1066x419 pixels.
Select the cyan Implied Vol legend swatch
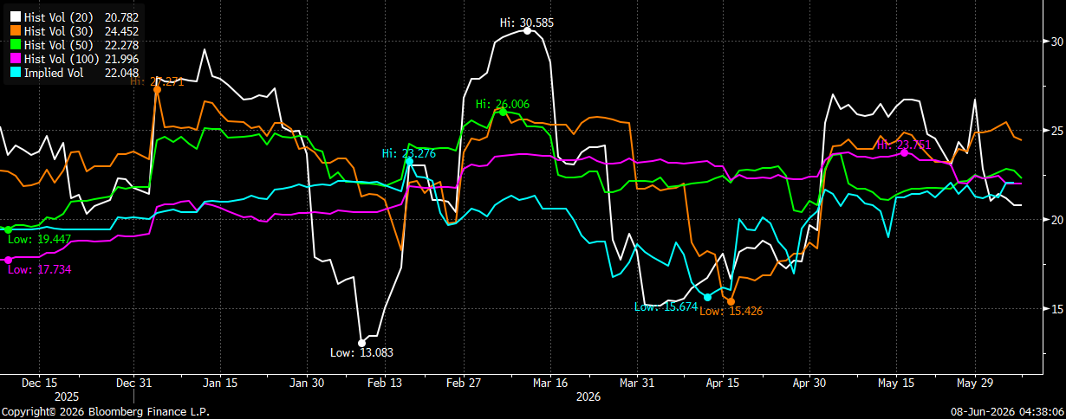click(x=15, y=73)
